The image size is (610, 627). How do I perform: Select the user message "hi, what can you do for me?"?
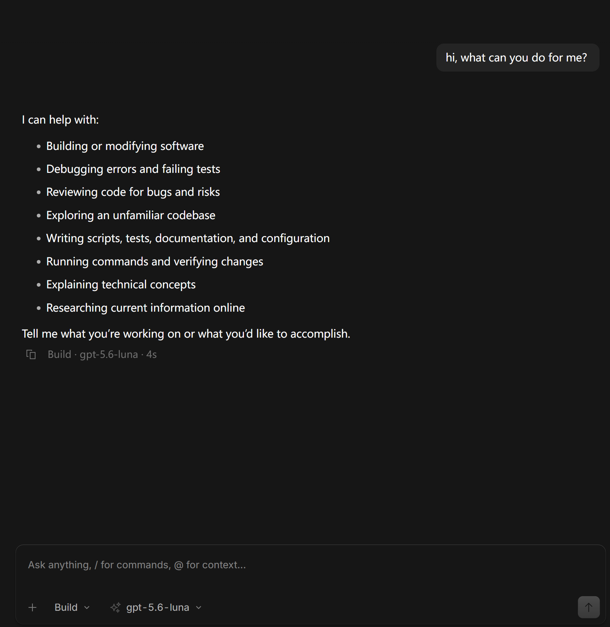coord(517,58)
